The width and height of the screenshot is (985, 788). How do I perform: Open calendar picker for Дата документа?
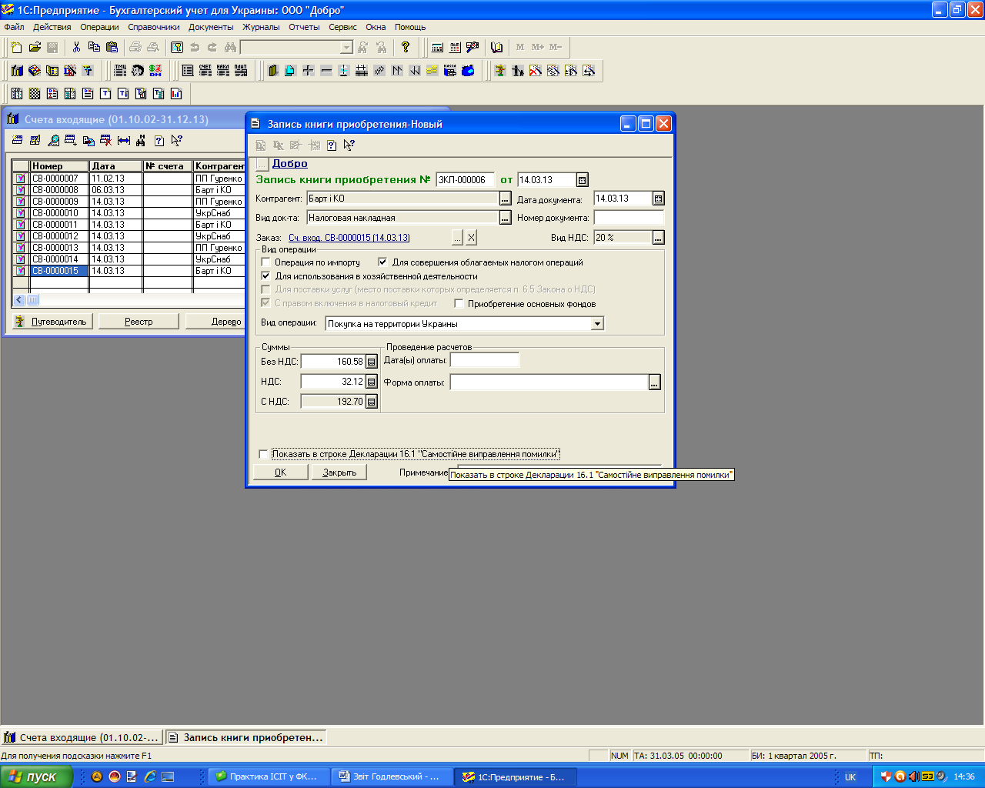[659, 199]
